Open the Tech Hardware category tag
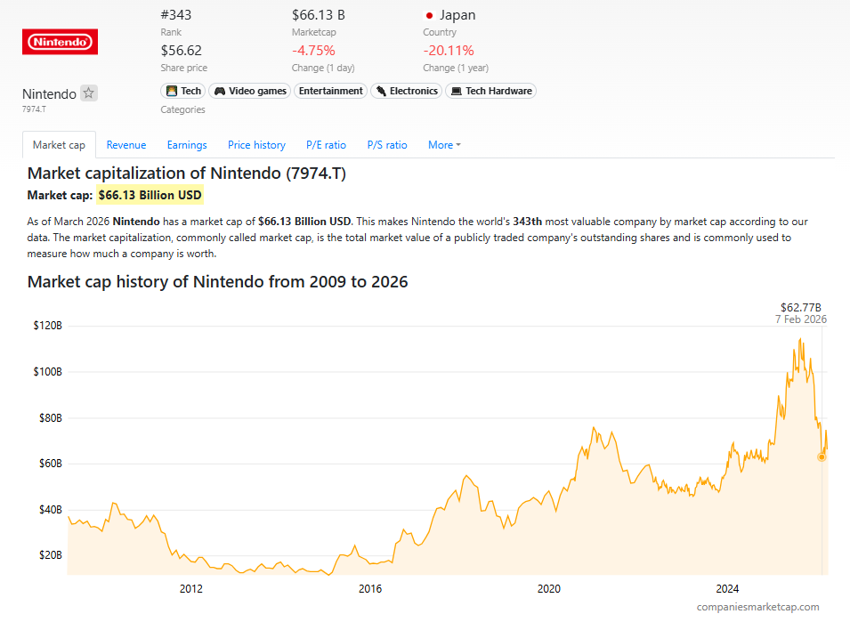Viewport: 850px width, 622px height. tap(490, 91)
